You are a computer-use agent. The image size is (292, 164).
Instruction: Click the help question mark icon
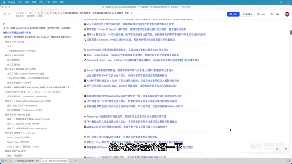click(x=286, y=149)
